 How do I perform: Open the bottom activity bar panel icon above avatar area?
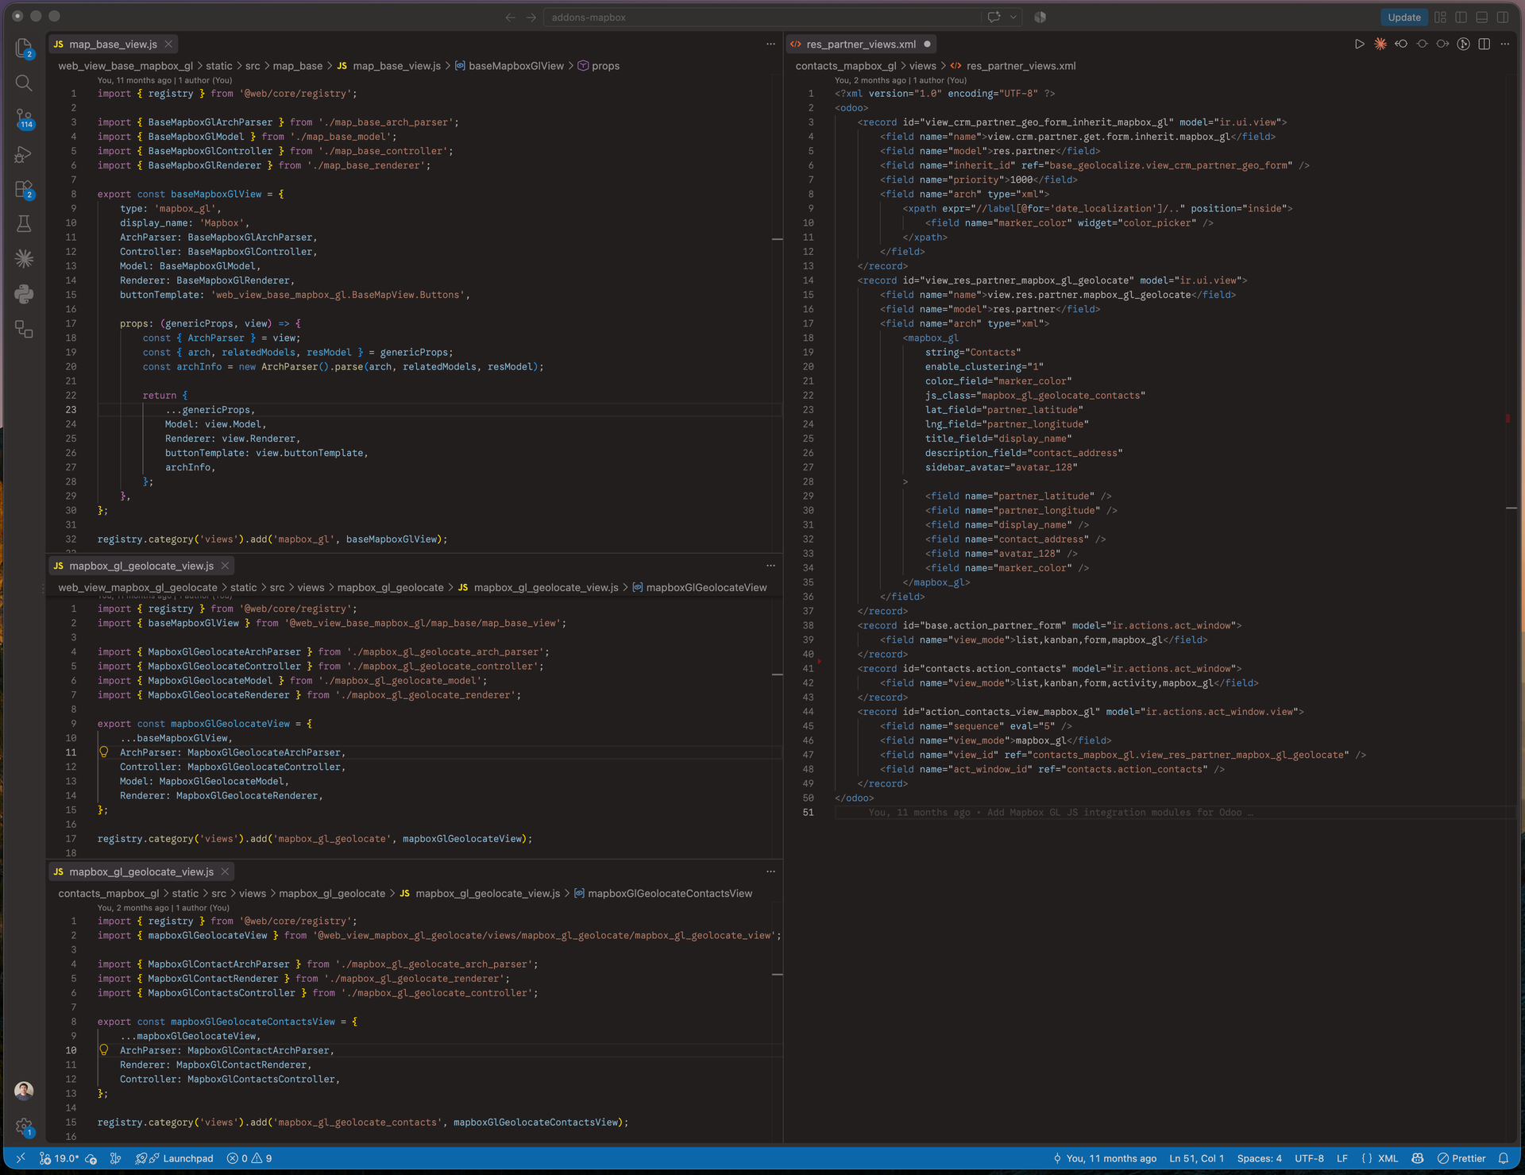[x=24, y=329]
